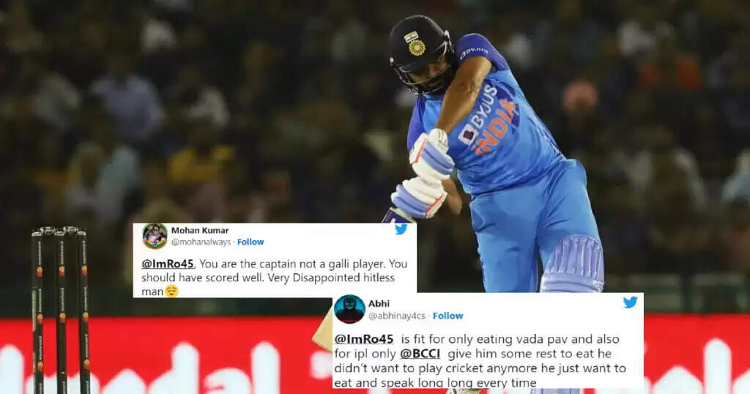Click the Indian flag on the helmet

(x=411, y=37)
